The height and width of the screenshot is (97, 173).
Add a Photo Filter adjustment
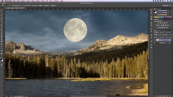coord(164,25)
